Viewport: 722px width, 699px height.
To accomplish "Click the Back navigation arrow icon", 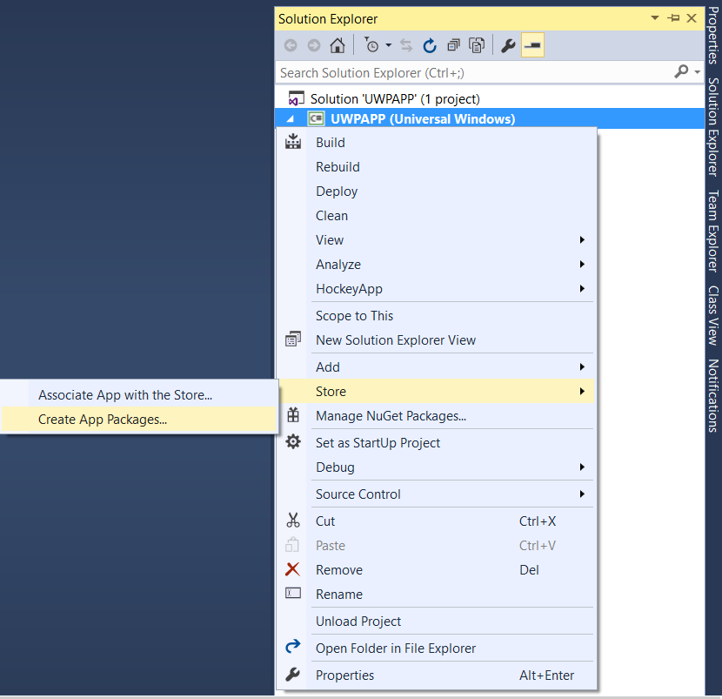I will (x=291, y=45).
